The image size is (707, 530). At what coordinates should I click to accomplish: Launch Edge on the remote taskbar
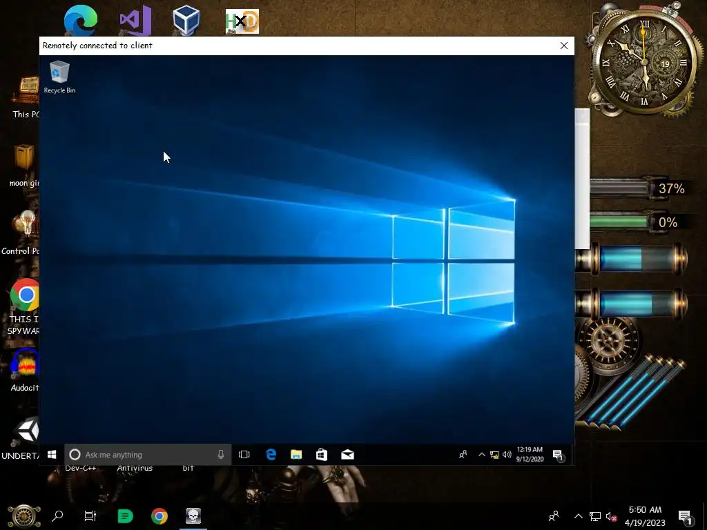pyautogui.click(x=271, y=455)
